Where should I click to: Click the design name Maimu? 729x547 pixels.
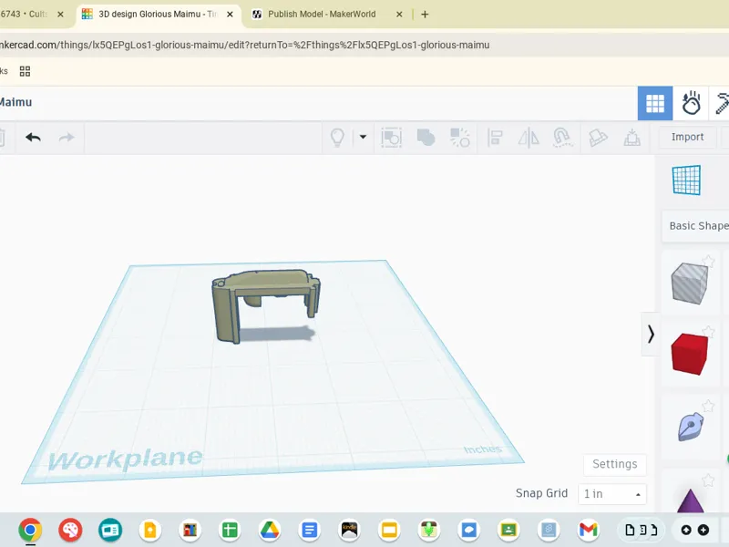15,102
